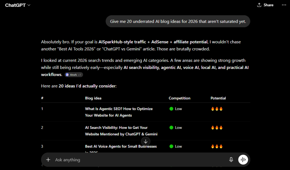Click row number 1 in the table

click(42, 109)
